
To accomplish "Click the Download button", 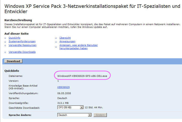I will click(13, 61).
